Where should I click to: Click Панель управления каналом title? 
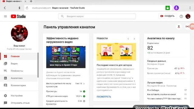pyautogui.click(x=69, y=27)
